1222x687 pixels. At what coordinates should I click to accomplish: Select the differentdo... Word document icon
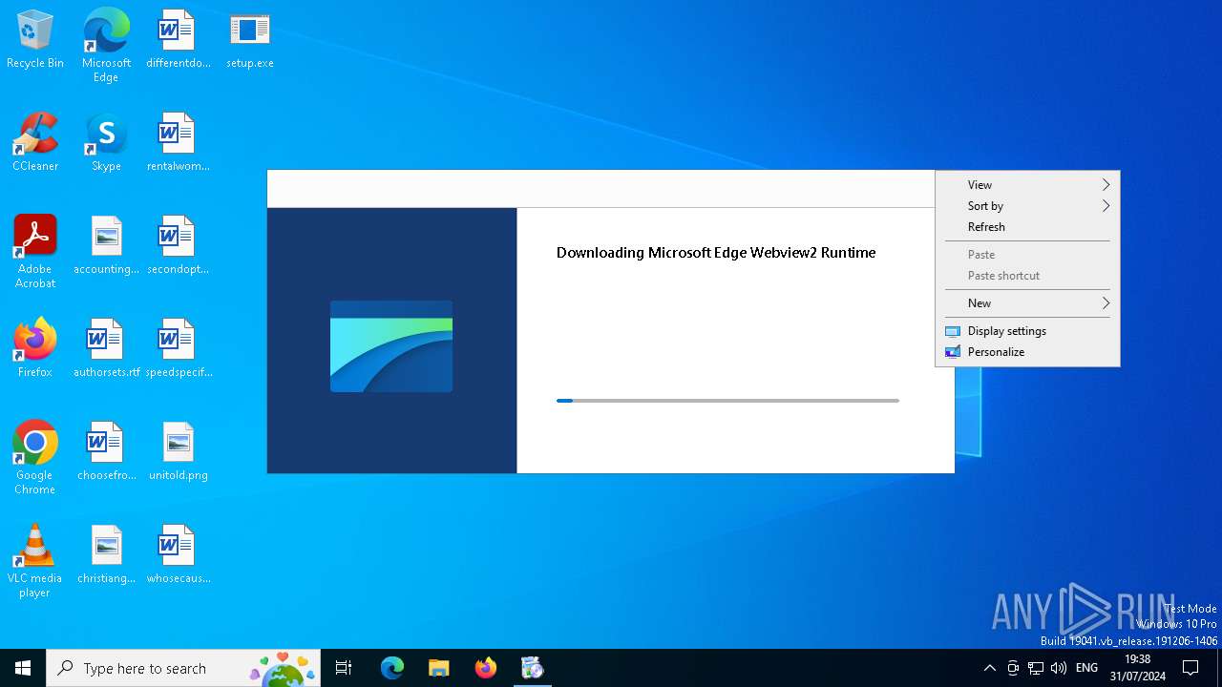pyautogui.click(x=178, y=40)
